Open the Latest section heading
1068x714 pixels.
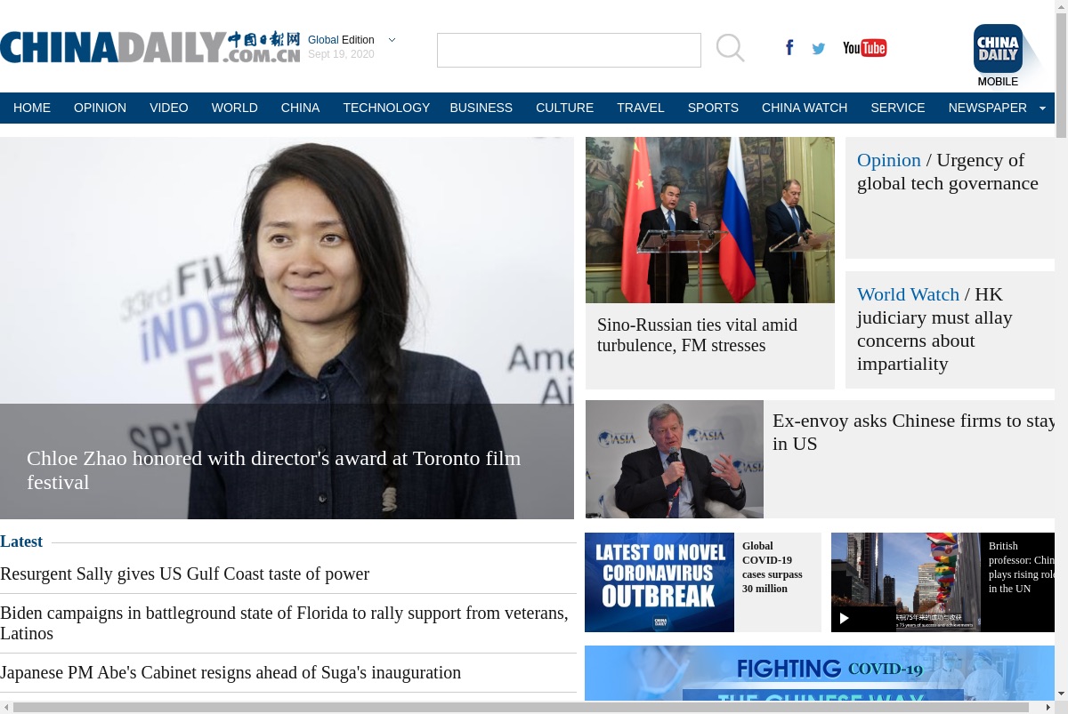pyautogui.click(x=21, y=542)
